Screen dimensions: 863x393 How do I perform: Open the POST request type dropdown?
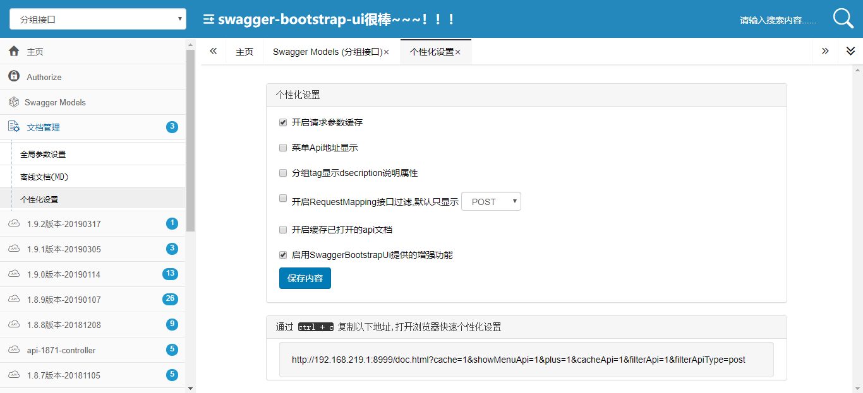(492, 201)
